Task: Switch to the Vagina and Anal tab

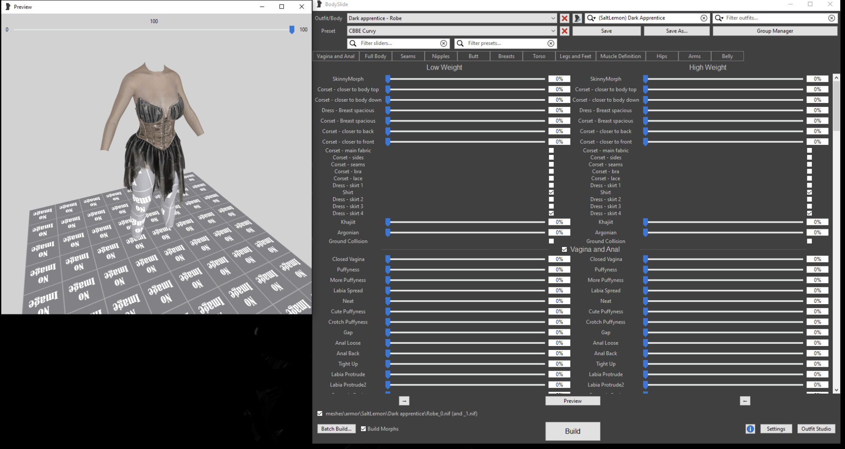Action: tap(336, 56)
